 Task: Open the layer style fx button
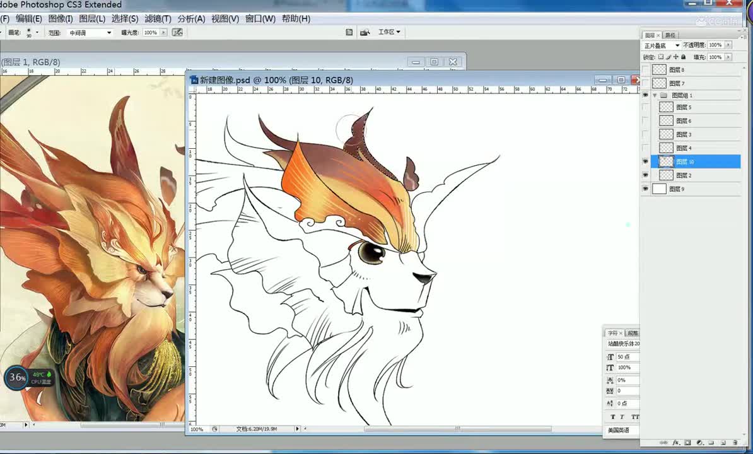(x=675, y=443)
